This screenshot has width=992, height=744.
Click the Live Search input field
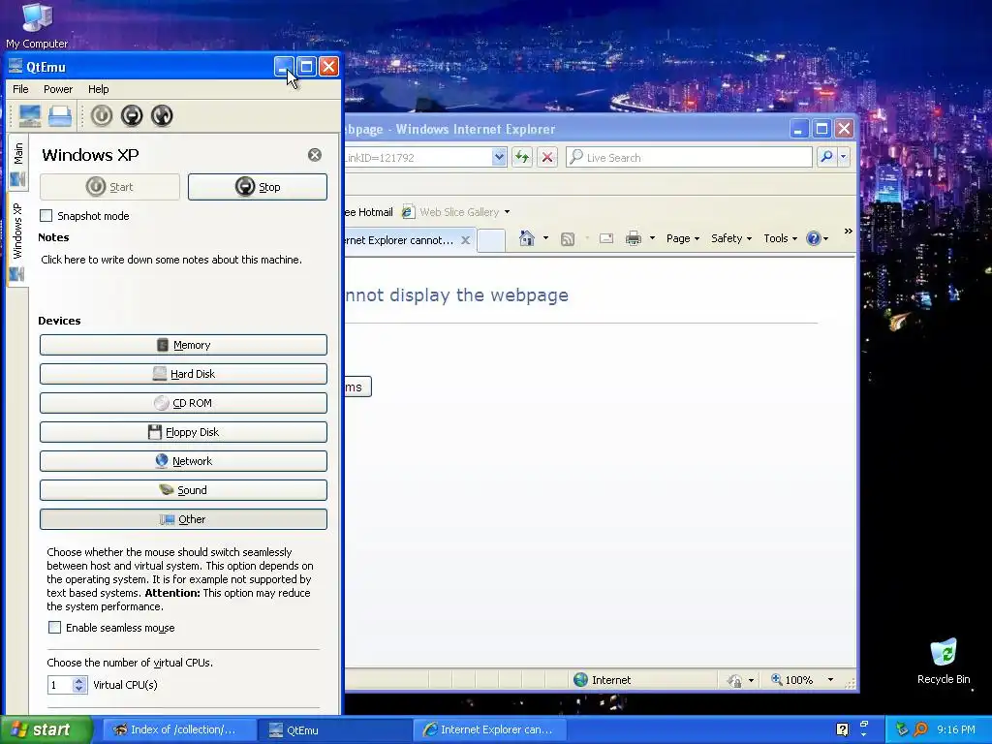(x=689, y=158)
